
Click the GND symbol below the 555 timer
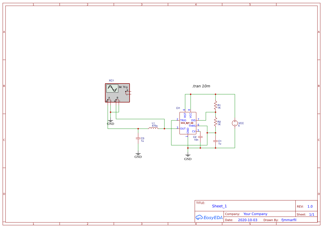tap(188, 156)
